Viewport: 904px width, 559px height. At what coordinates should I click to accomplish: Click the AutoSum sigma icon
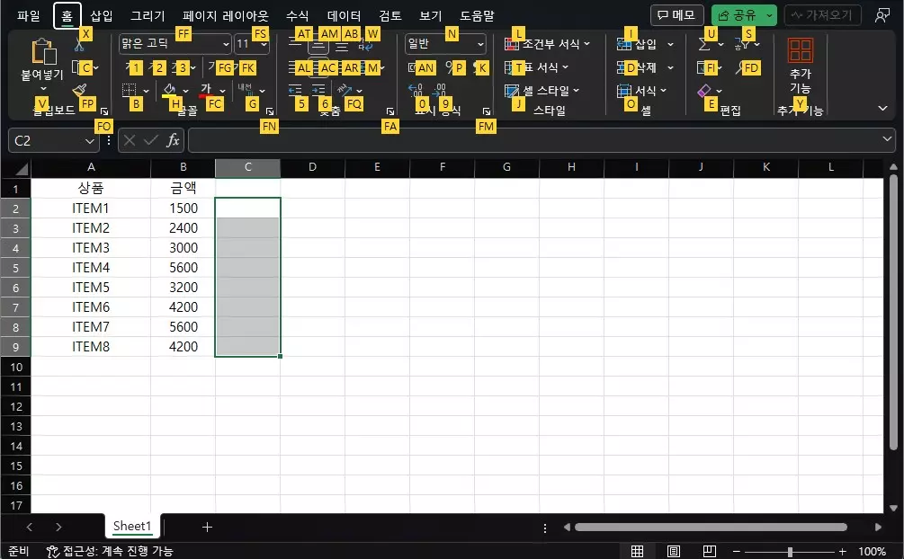coord(704,44)
